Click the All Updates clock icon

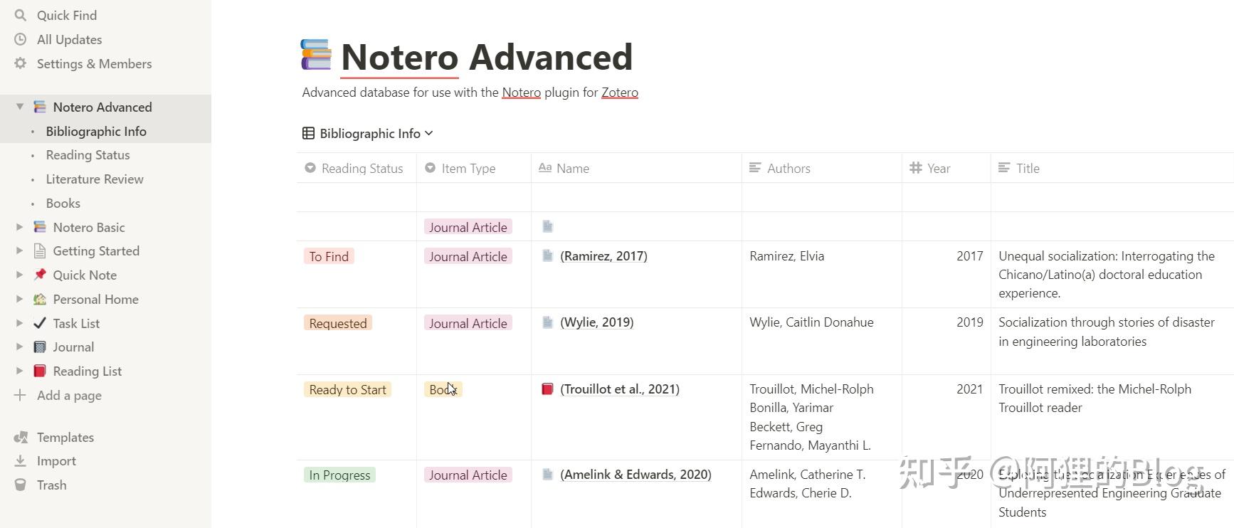[20, 39]
